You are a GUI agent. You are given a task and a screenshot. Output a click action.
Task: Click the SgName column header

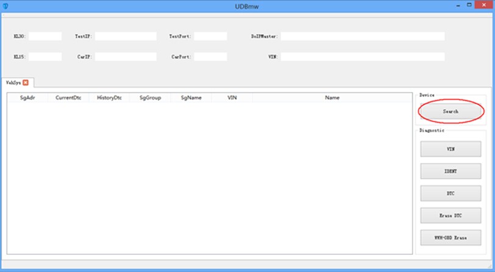tap(191, 98)
